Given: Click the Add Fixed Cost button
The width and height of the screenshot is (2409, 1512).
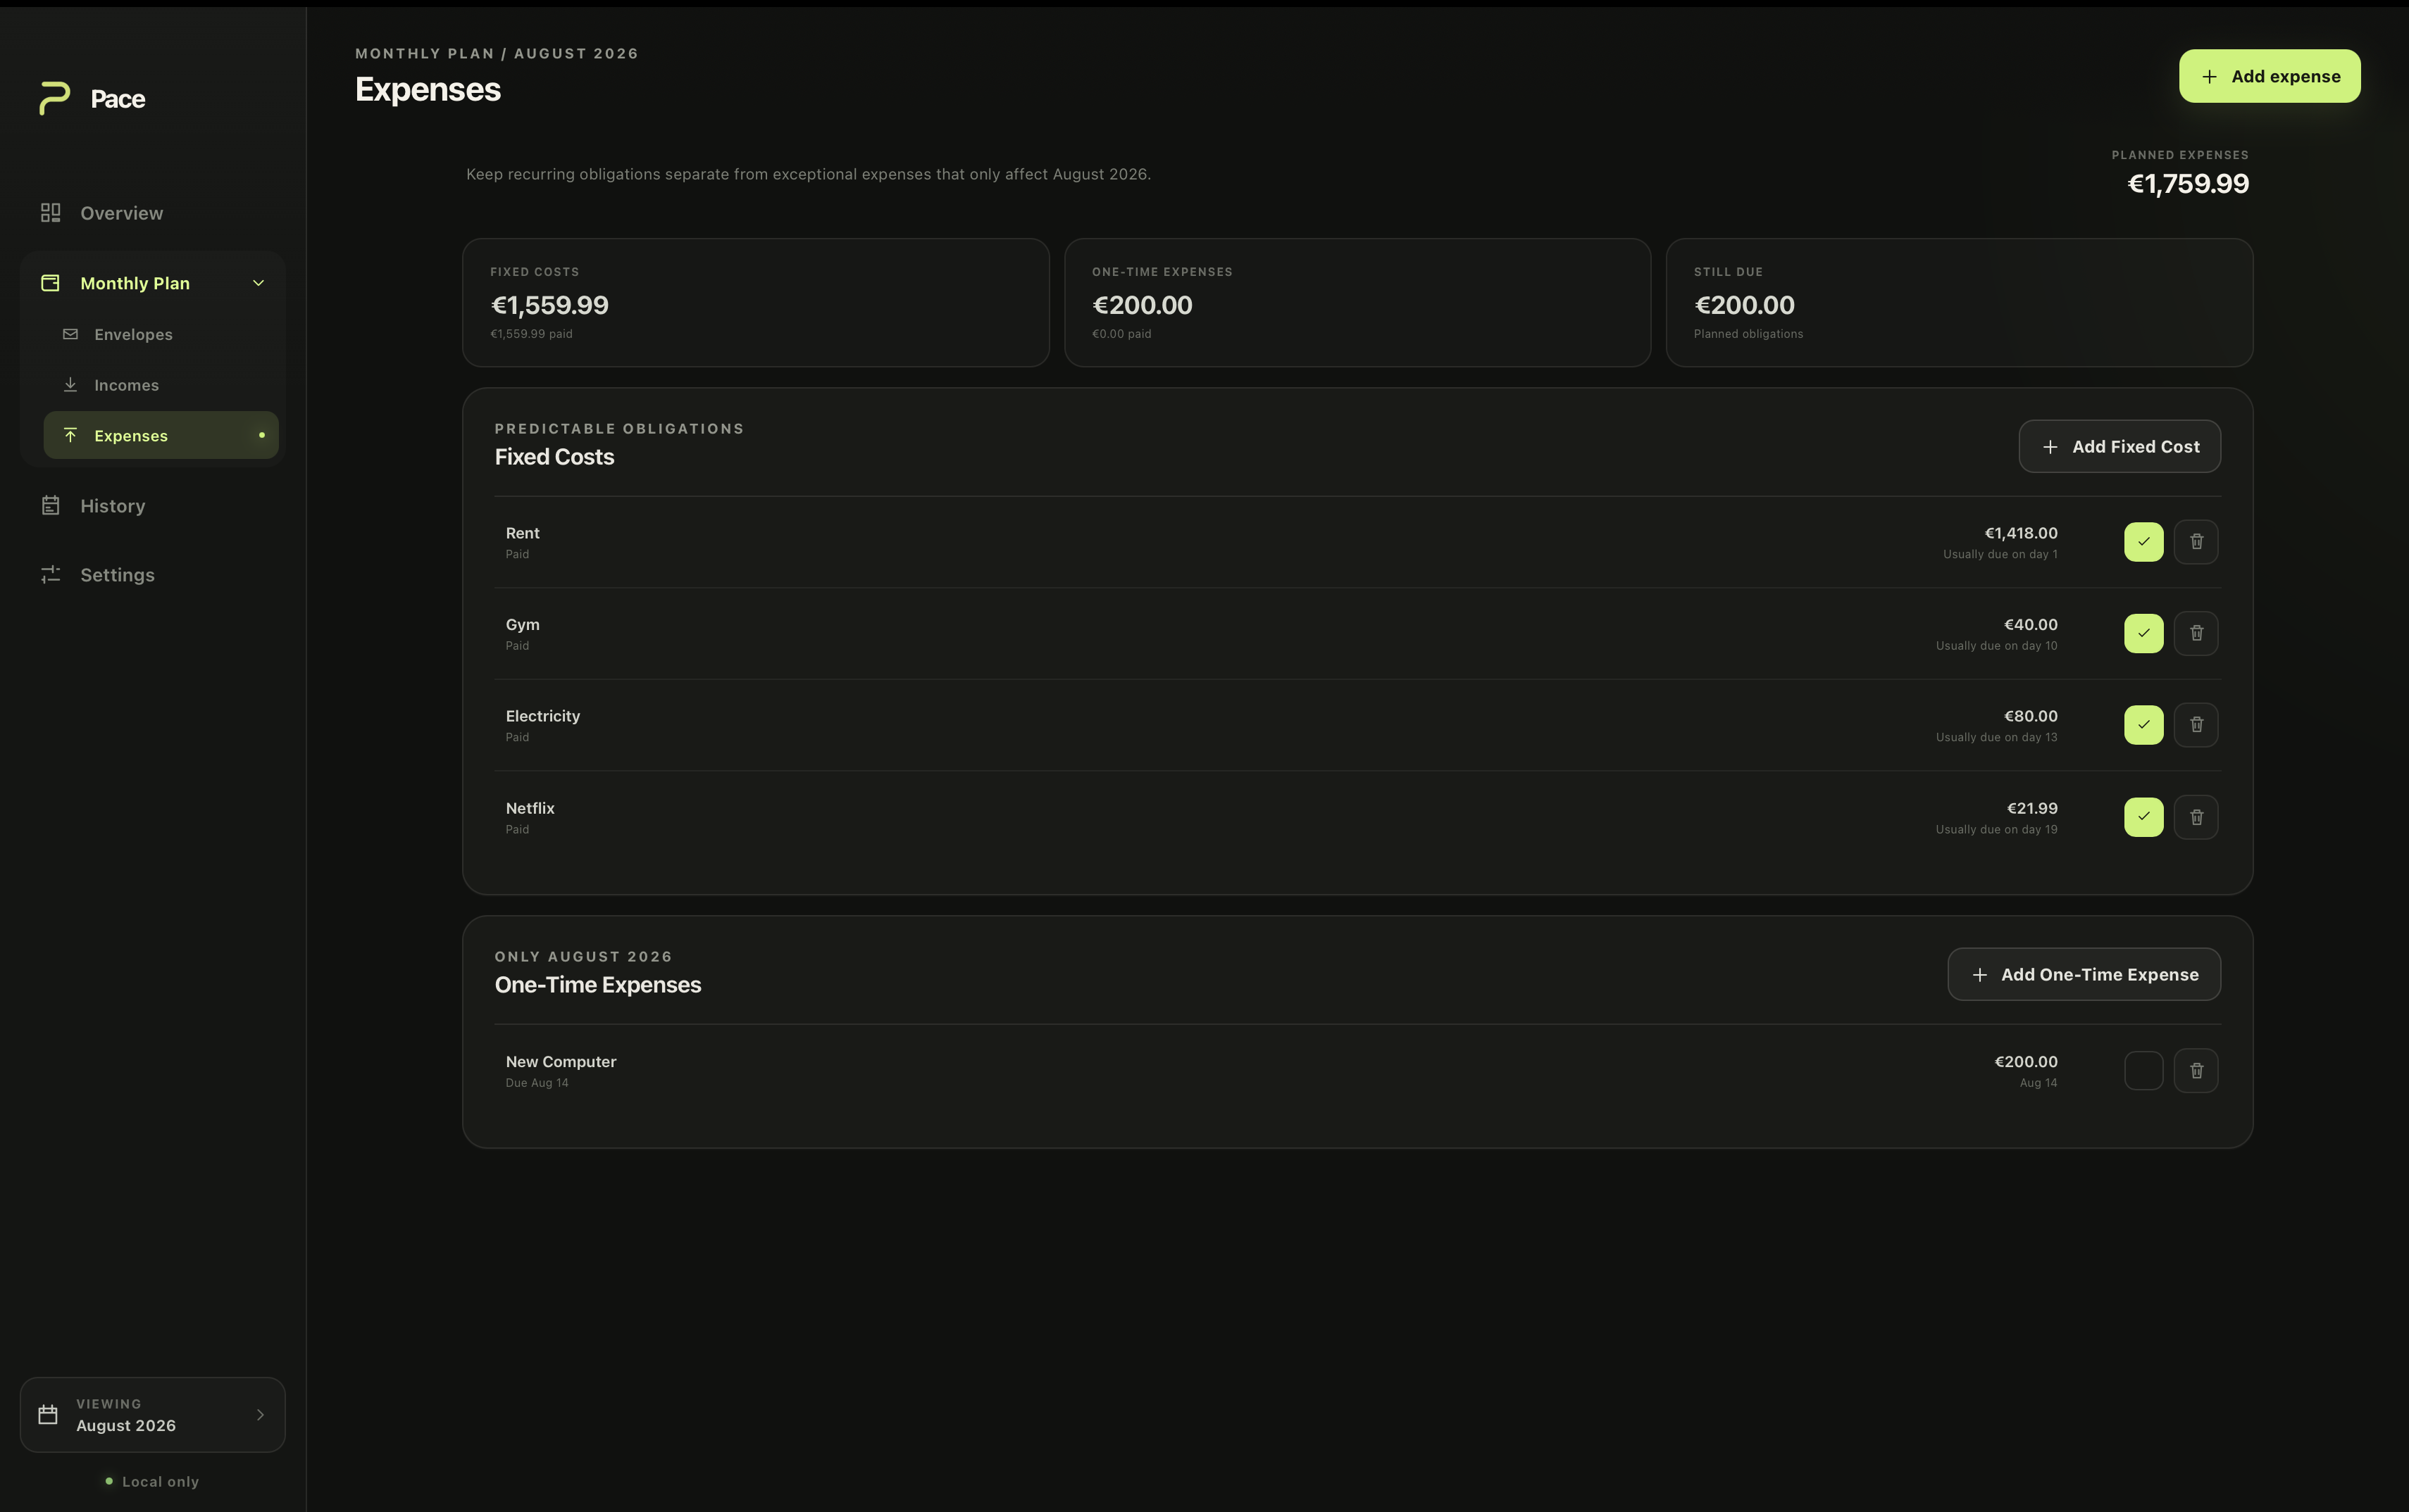Looking at the screenshot, I should point(2119,446).
